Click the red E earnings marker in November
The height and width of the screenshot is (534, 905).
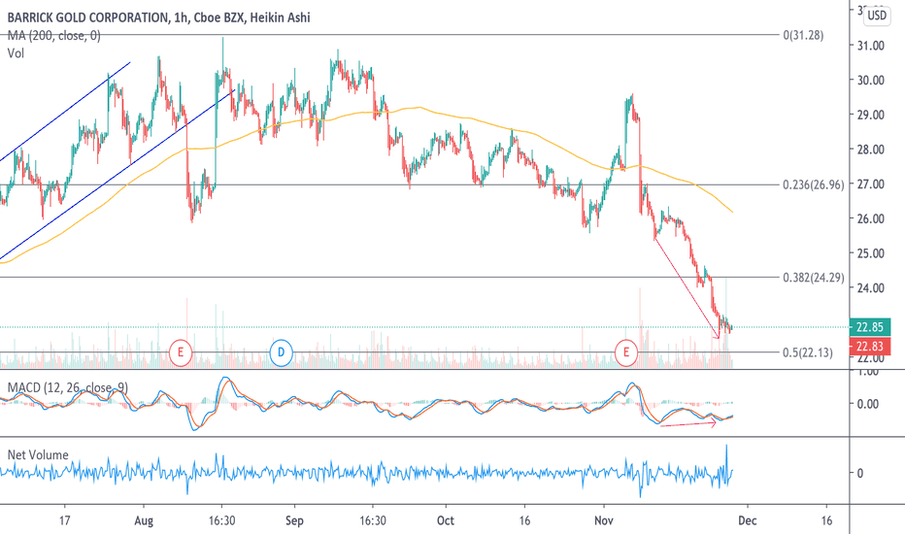pyautogui.click(x=625, y=351)
